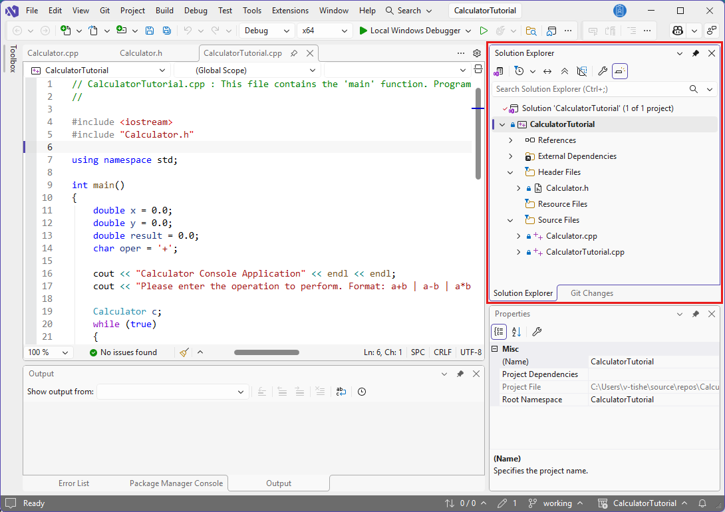Toggle Preview Selected Items in Solution Explorer

(x=620, y=71)
